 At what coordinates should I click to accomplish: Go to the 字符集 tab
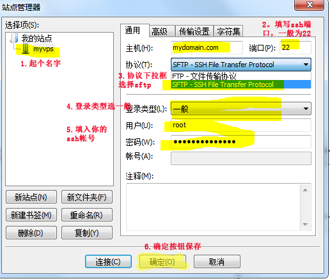click(x=228, y=31)
